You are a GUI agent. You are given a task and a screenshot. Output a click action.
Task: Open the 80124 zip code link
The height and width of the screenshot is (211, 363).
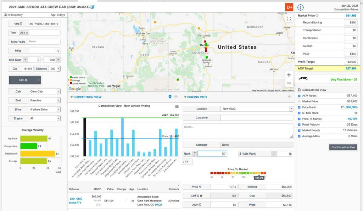click(158, 205)
